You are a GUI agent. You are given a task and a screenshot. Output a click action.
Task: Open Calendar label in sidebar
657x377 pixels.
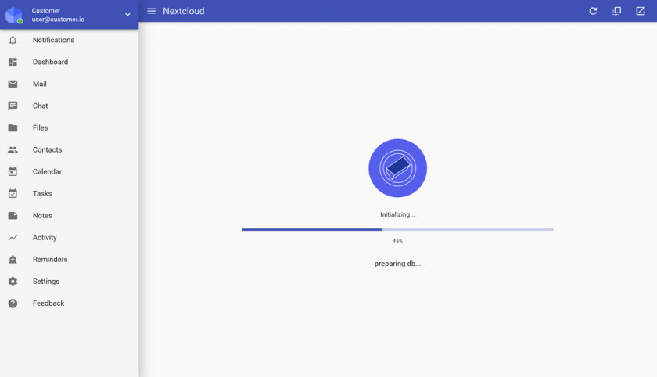(48, 172)
